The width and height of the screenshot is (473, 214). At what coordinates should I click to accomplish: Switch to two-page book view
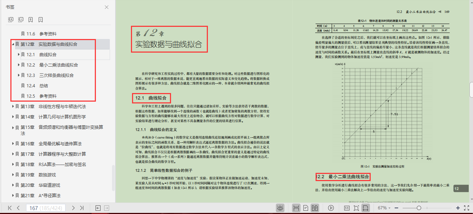click(x=314, y=208)
